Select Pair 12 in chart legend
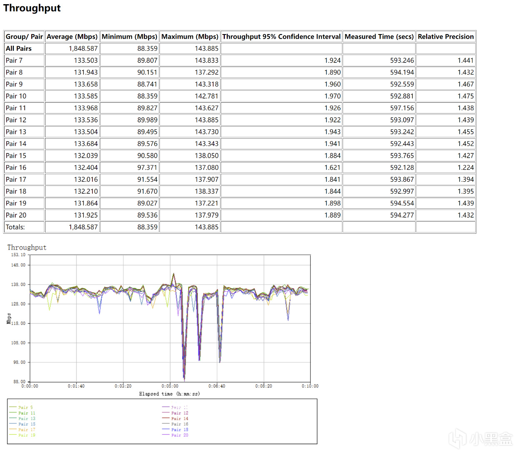Viewport: 528px width, 460px height. point(180,413)
